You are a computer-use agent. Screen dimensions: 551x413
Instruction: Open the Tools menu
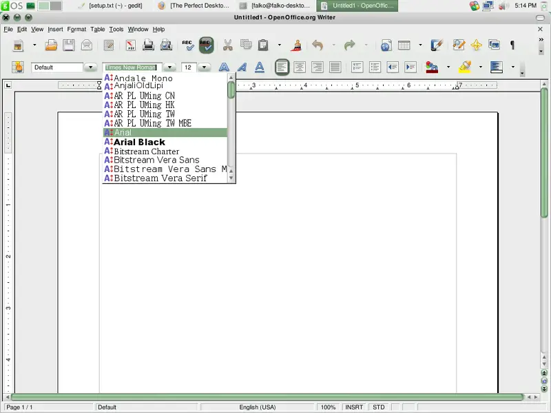116,30
